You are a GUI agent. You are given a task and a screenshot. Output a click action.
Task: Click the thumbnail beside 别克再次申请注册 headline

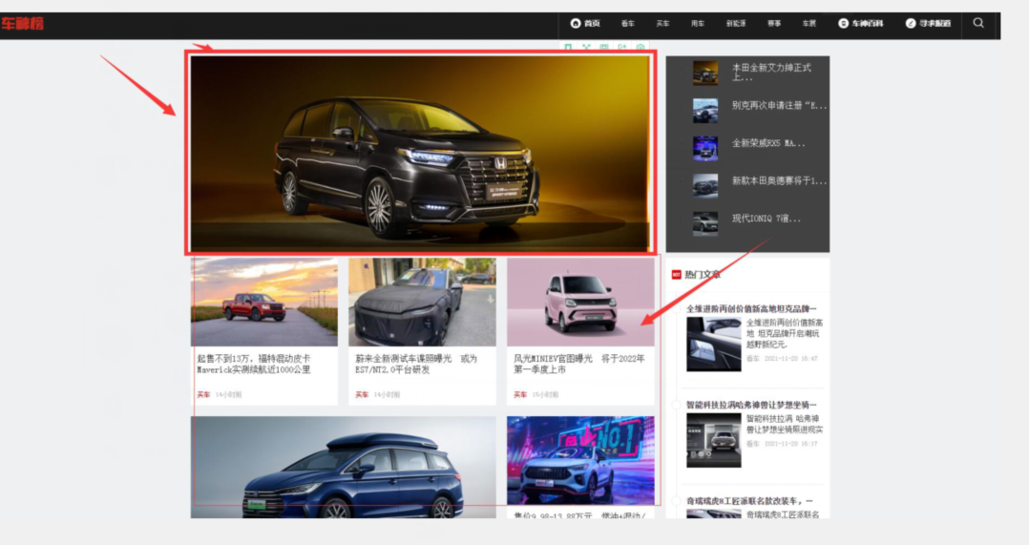[705, 110]
